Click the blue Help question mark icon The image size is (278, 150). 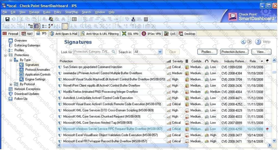pos(258,42)
